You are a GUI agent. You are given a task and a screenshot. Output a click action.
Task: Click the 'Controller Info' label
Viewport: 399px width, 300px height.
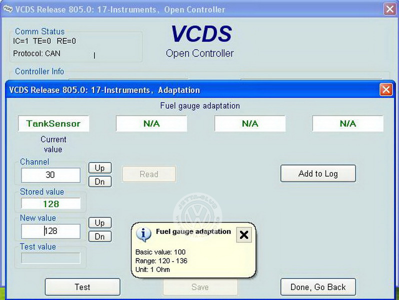39,71
